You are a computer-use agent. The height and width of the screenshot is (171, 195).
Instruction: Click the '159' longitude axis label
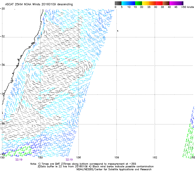[x=116, y=158]
